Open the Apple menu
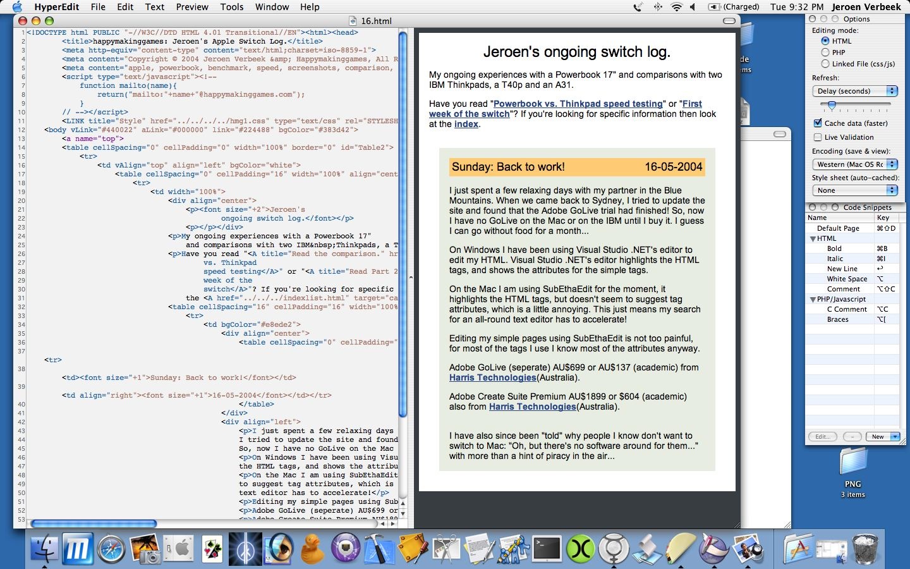 pos(17,7)
